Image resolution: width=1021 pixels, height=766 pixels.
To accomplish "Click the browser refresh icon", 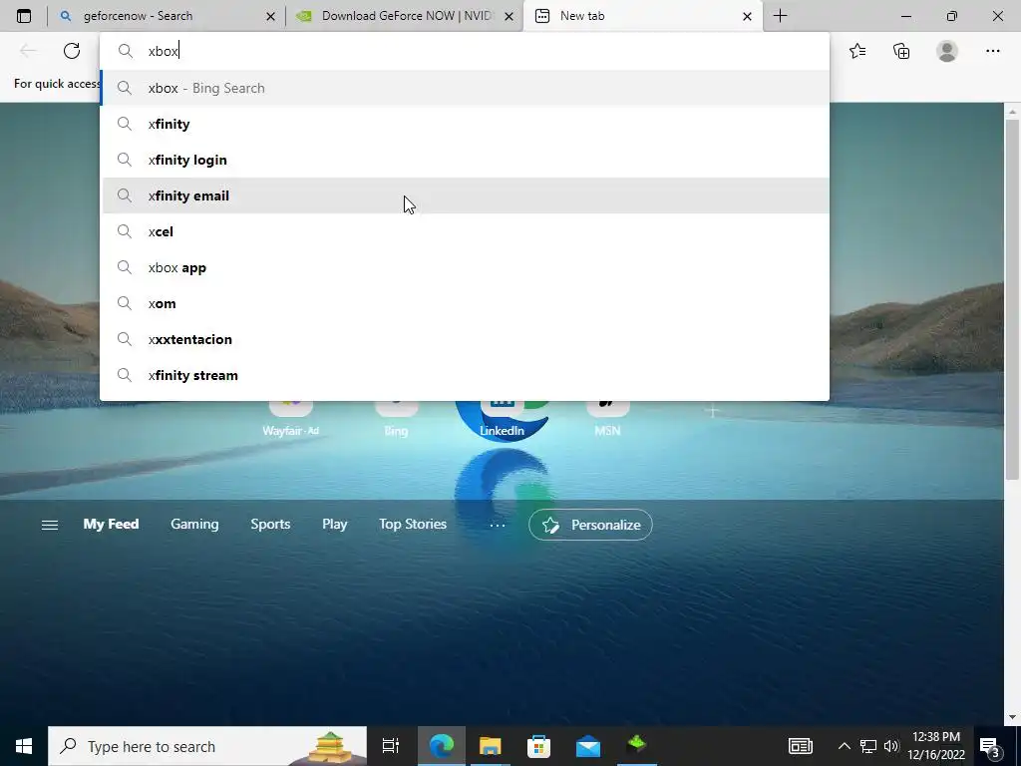I will tap(72, 51).
